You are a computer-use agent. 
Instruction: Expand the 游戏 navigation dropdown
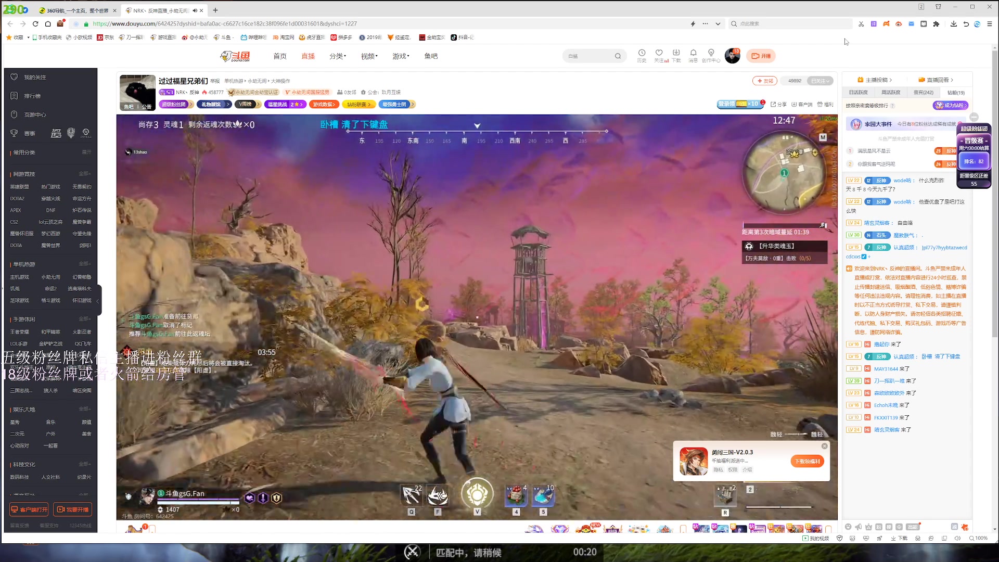pyautogui.click(x=401, y=56)
